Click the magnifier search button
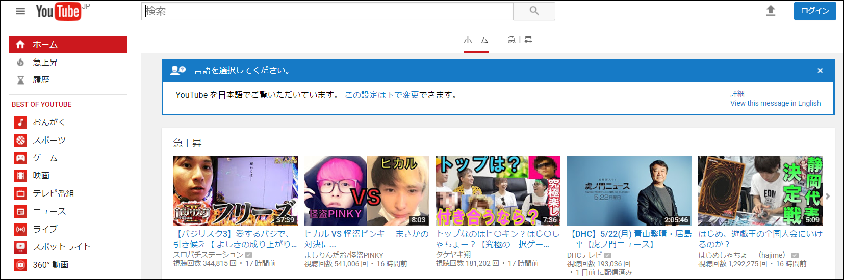 [534, 11]
